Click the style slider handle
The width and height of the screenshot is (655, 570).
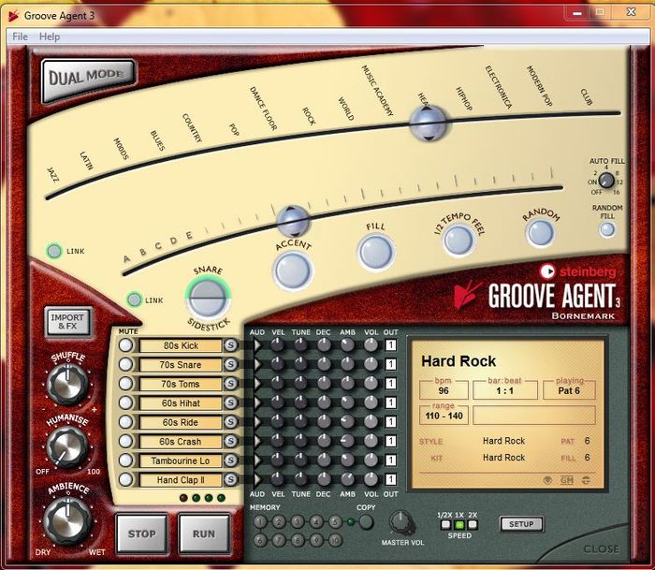(428, 123)
